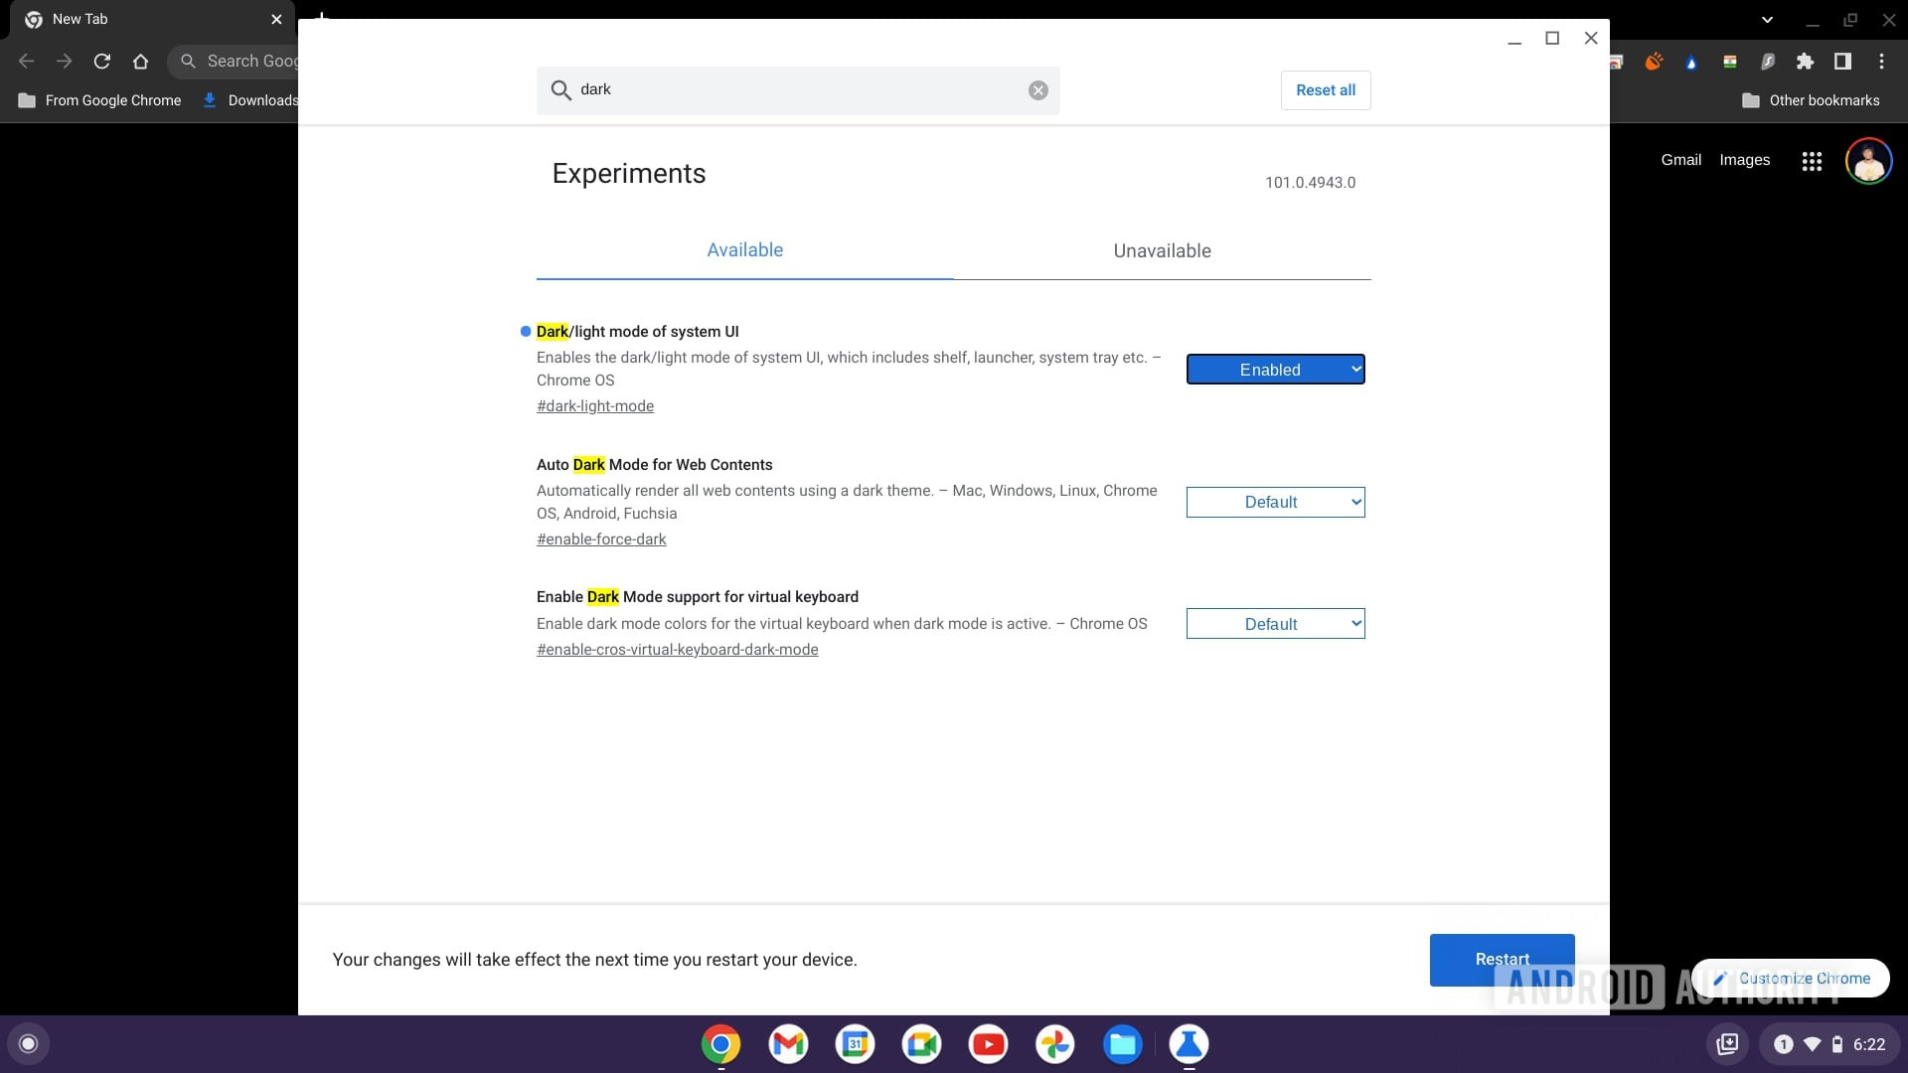Start Google Meet from the shelf
Image resolution: width=1908 pixels, height=1073 pixels.
click(x=921, y=1044)
